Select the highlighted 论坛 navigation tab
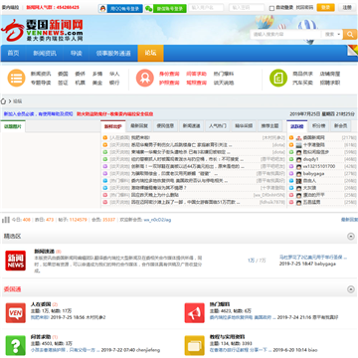Viewport: 358px width, 358px height. coord(150,53)
